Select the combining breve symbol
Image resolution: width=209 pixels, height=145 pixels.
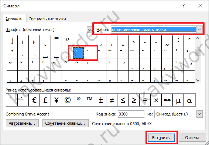(145, 53)
